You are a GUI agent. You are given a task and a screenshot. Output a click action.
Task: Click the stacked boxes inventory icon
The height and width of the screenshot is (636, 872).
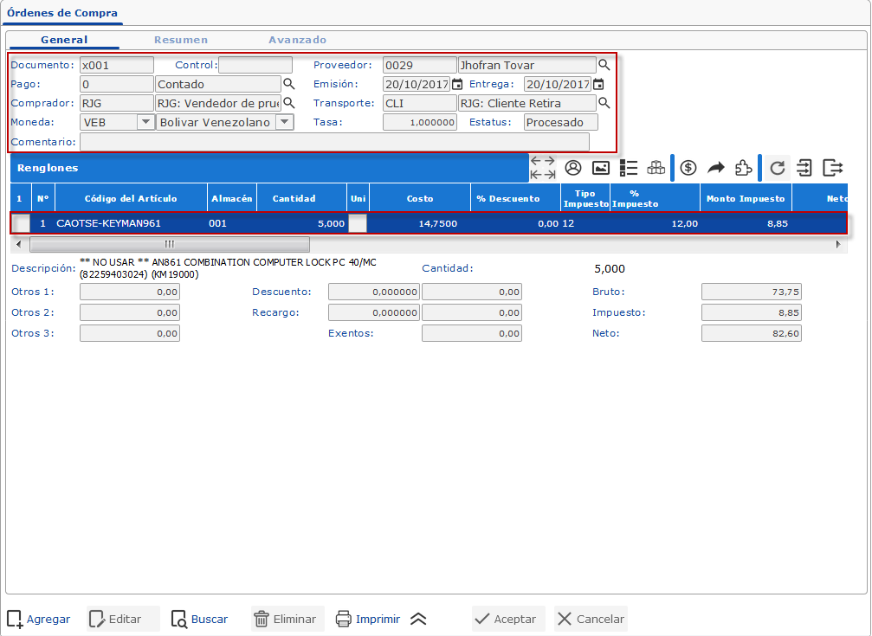[656, 168]
